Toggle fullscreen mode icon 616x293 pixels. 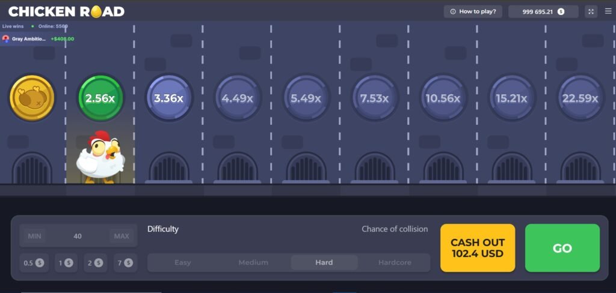pyautogui.click(x=591, y=11)
